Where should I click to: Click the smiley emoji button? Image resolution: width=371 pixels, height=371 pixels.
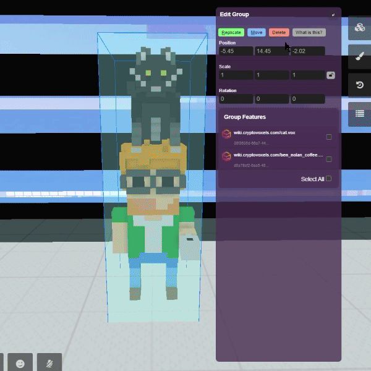click(x=20, y=362)
